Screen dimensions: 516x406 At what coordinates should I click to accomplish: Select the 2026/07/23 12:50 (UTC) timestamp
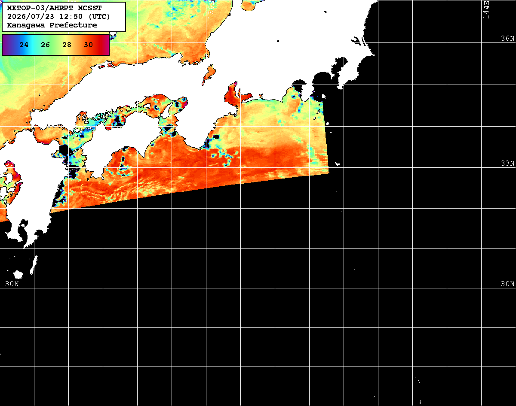tap(58, 17)
